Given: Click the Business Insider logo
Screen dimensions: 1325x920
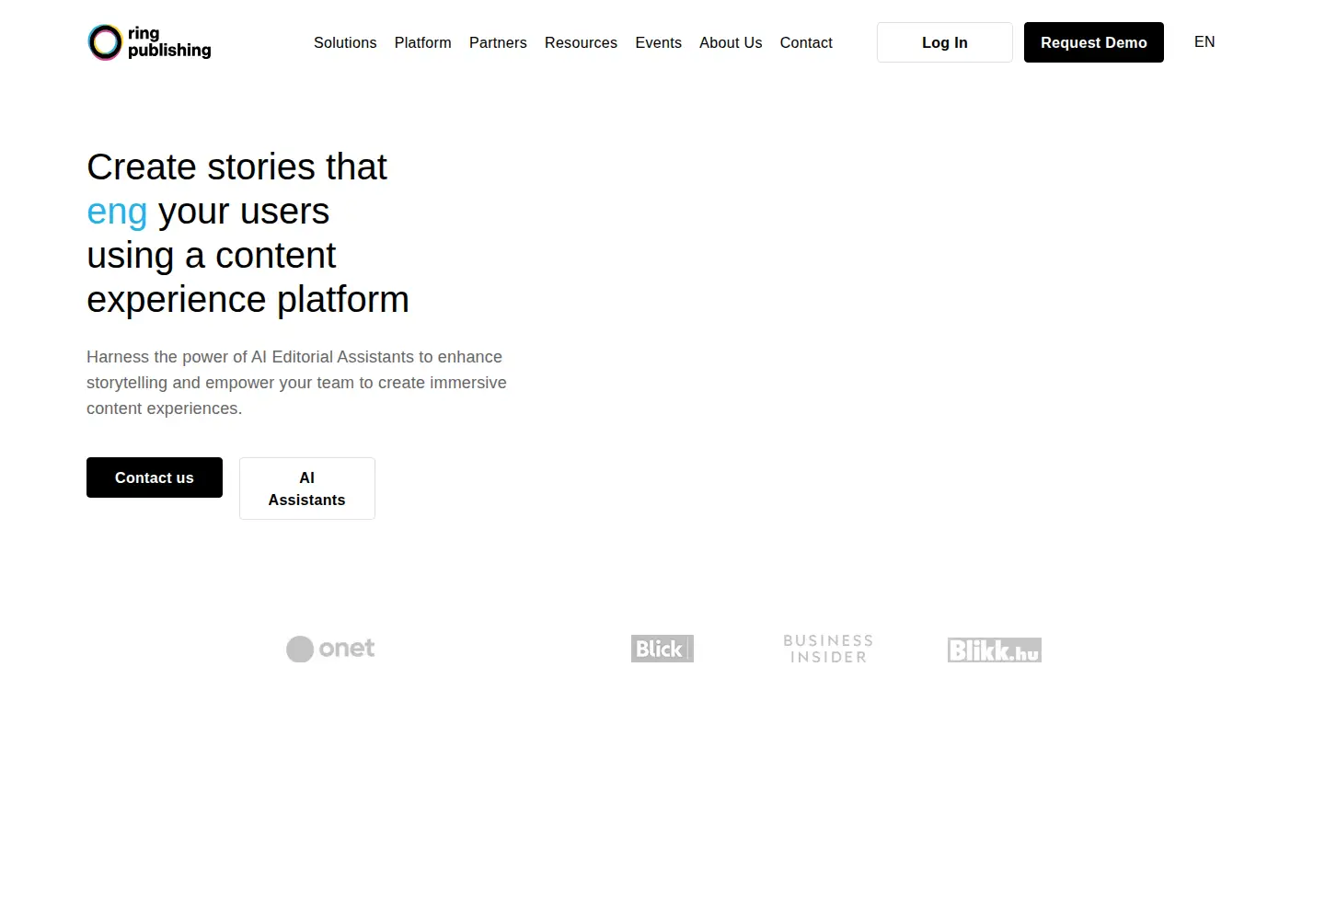Looking at the screenshot, I should coord(828,649).
